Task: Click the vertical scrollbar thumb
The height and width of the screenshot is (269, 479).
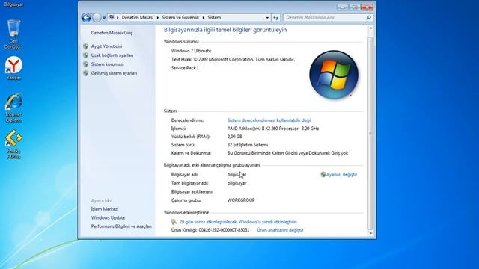Action: coord(370,133)
